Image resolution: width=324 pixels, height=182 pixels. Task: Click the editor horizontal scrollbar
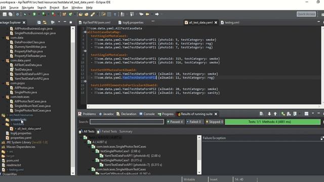click(x=204, y=107)
